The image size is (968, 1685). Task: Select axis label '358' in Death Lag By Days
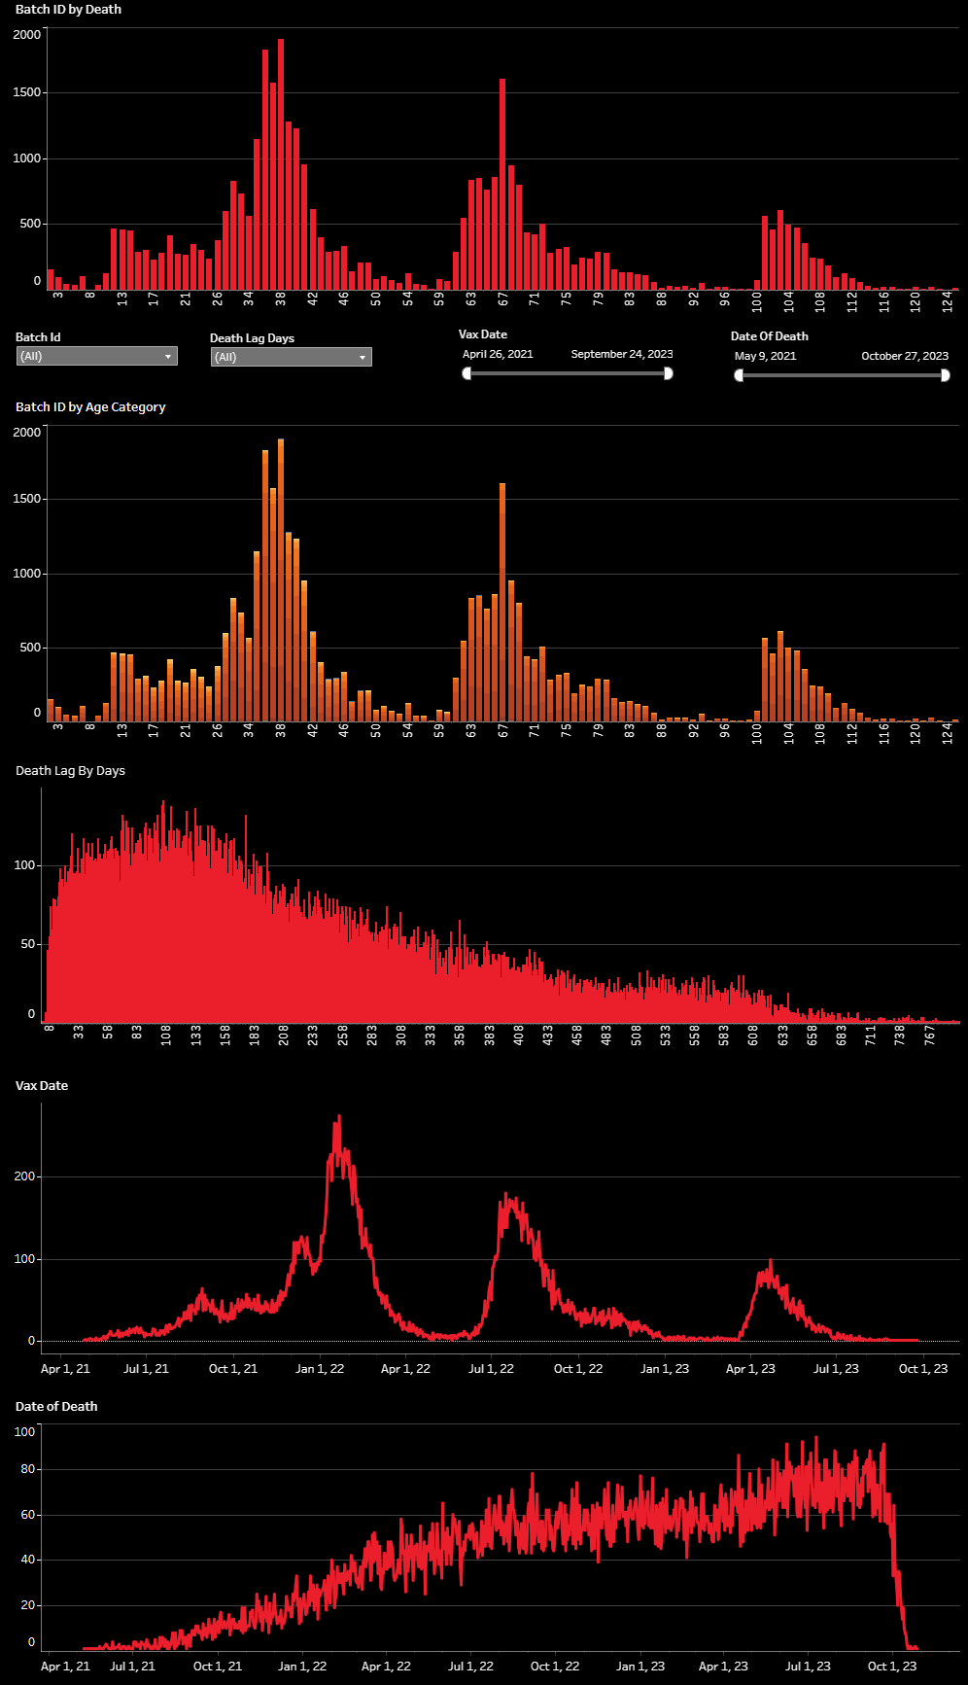pos(460,1035)
